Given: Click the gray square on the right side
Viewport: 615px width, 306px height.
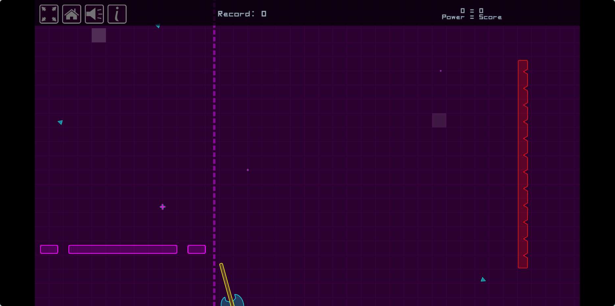Looking at the screenshot, I should [439, 120].
